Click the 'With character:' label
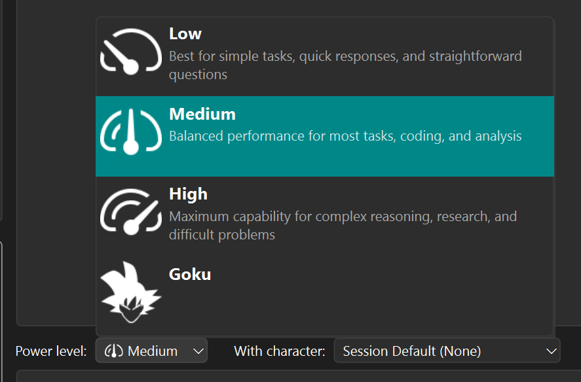This screenshot has width=581, height=382. 280,351
